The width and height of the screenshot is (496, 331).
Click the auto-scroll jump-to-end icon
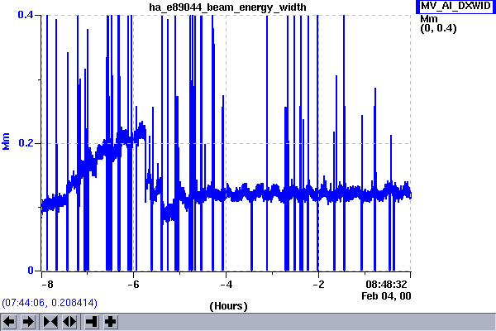(92, 321)
